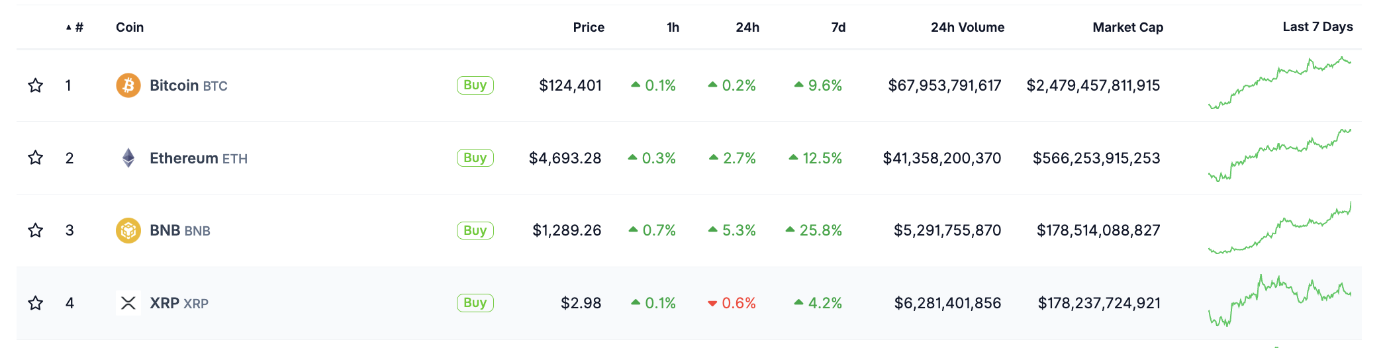Screen dimensions: 1385x348
Task: Sort coins by Price column header
Action: tap(589, 27)
